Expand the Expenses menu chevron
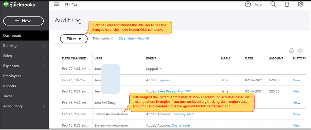The width and height of the screenshot is (311, 130). [x=44, y=66]
